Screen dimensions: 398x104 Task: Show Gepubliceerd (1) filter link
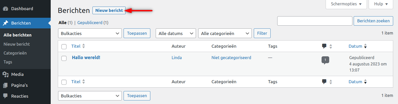pyautogui.click(x=93, y=23)
